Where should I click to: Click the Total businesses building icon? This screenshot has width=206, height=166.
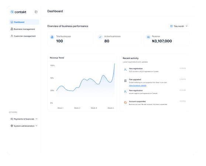click(52, 37)
